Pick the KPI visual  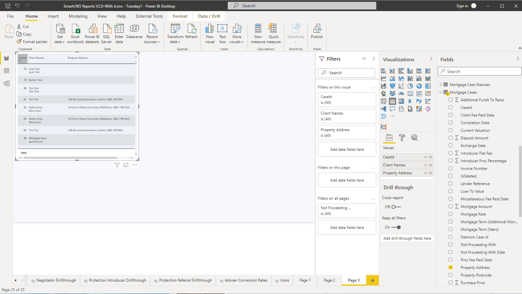click(428, 94)
